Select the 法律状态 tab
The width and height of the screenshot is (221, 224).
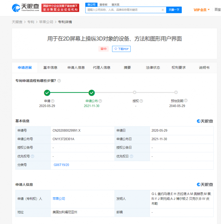pyautogui.click(x=153, y=68)
